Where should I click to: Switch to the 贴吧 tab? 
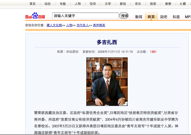[x=164, y=17]
